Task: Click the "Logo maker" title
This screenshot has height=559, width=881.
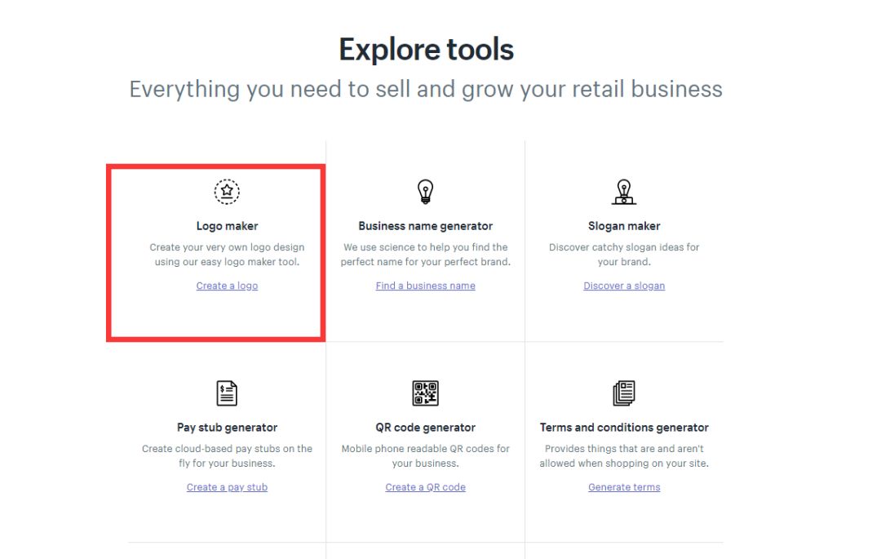Action: [x=227, y=226]
